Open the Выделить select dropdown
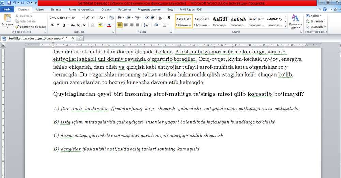This screenshot has width=341, height=178. pos(316,27)
